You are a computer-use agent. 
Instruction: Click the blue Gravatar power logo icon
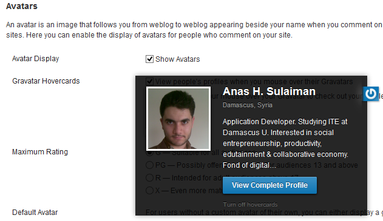pyautogui.click(x=370, y=94)
